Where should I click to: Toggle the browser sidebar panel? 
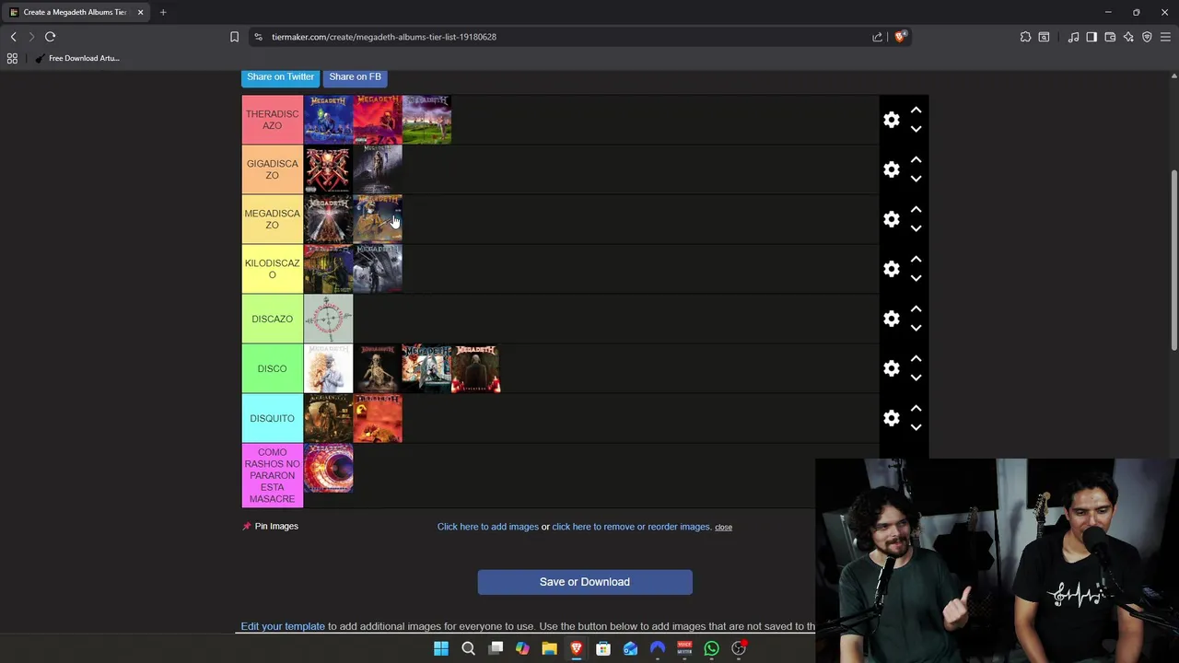tap(1091, 37)
